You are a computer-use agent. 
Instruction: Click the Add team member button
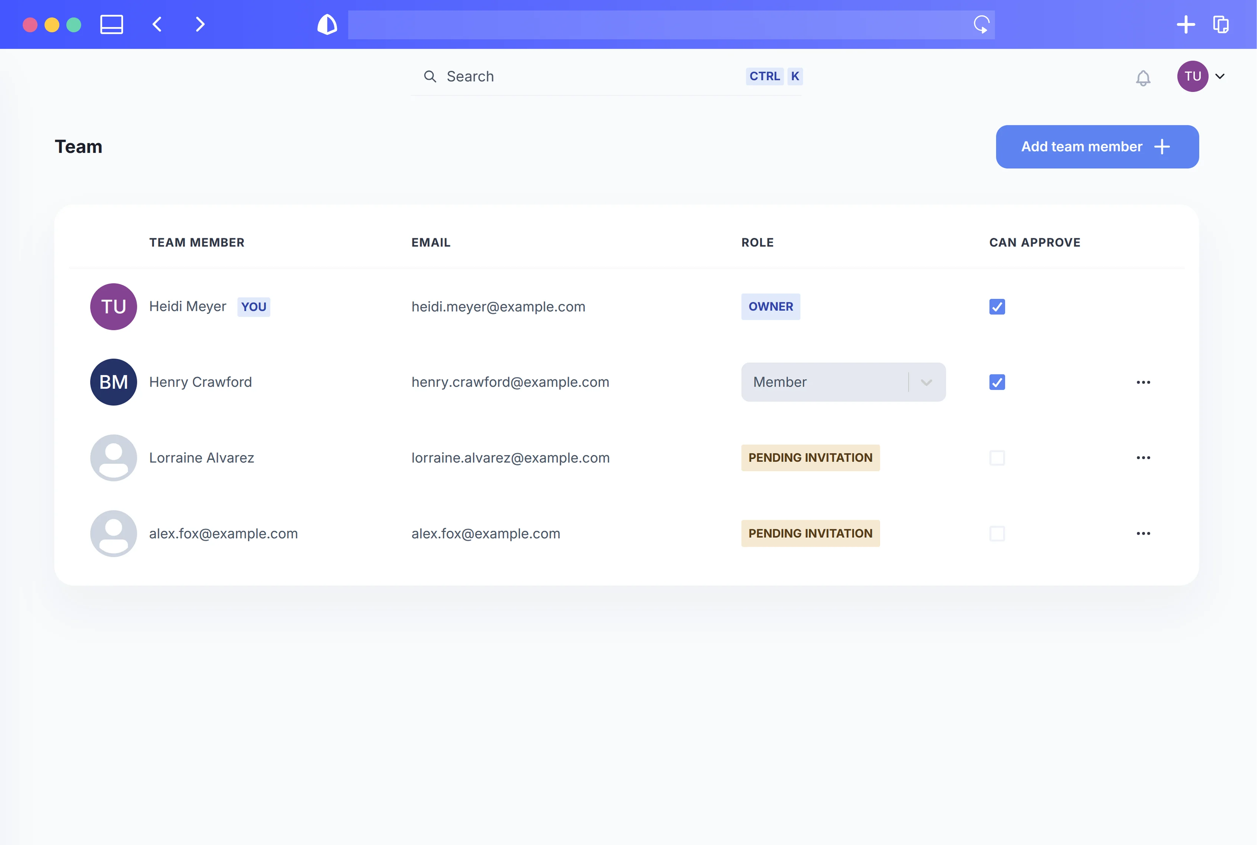[1097, 146]
